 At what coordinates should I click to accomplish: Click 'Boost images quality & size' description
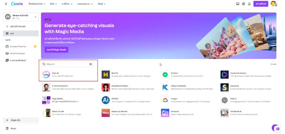182,114
